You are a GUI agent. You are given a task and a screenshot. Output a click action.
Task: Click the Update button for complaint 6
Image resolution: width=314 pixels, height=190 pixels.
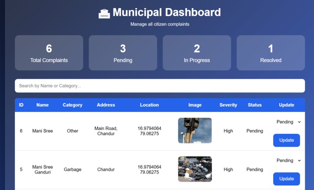(x=287, y=140)
